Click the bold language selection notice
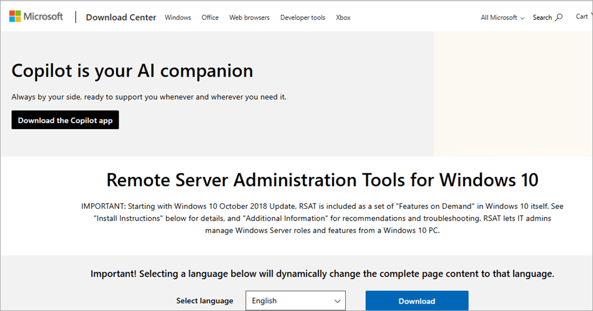593x311 pixels. click(x=322, y=274)
